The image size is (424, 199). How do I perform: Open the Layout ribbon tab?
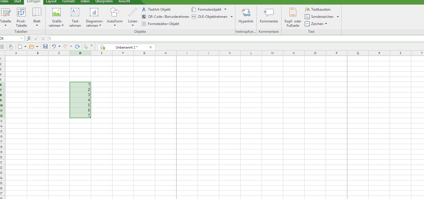click(51, 1)
